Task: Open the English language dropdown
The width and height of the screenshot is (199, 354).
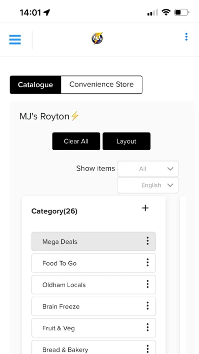Action: tap(148, 185)
